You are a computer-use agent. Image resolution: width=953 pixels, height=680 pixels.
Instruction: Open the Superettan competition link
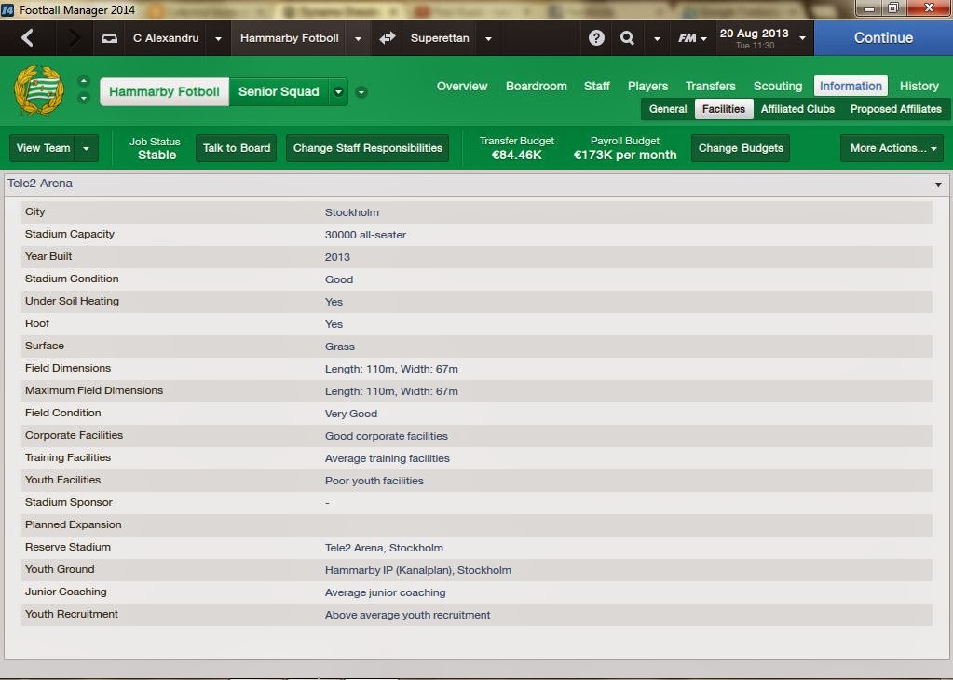click(x=440, y=38)
